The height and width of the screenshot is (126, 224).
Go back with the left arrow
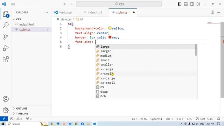pyautogui.click(x=65, y=4)
